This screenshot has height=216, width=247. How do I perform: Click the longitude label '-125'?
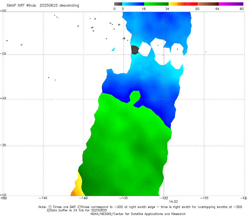[204, 198]
